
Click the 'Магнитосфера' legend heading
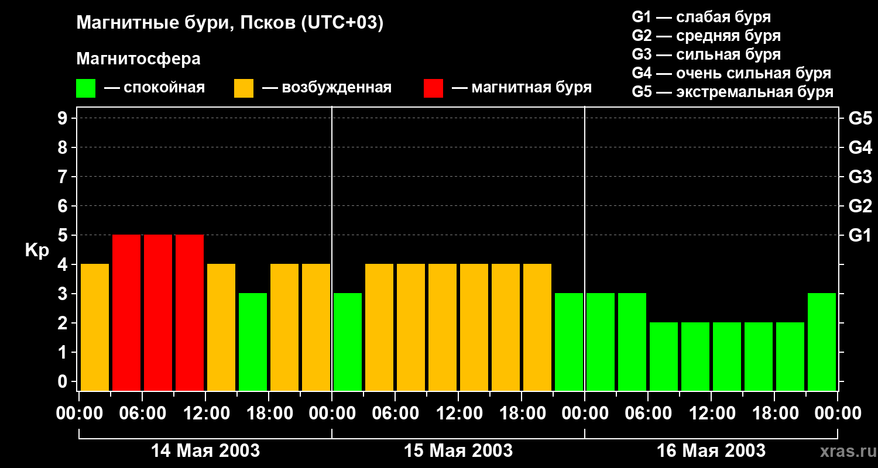click(138, 59)
